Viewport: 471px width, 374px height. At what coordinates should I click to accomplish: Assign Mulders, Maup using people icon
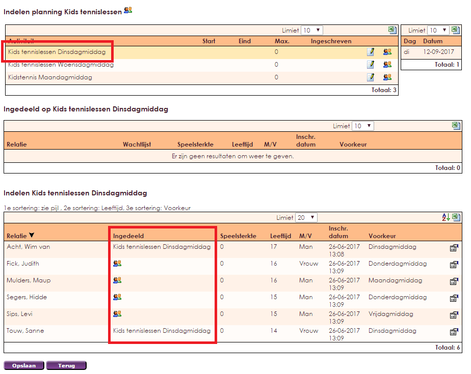(117, 280)
